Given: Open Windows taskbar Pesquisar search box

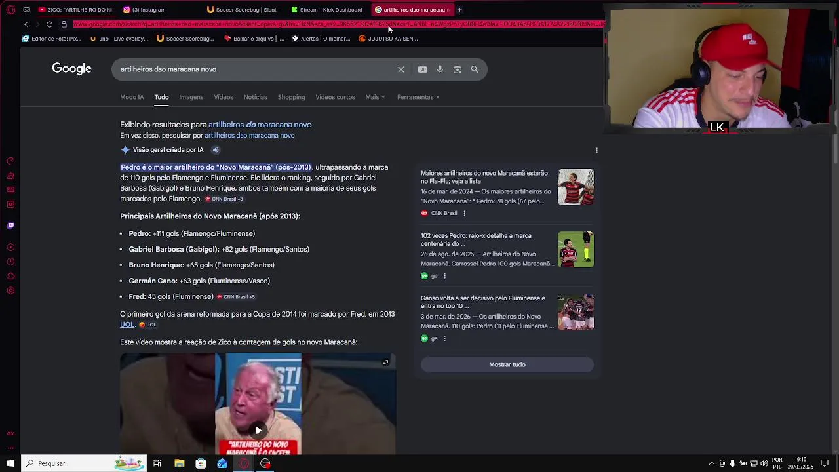Looking at the screenshot, I should [x=84, y=463].
